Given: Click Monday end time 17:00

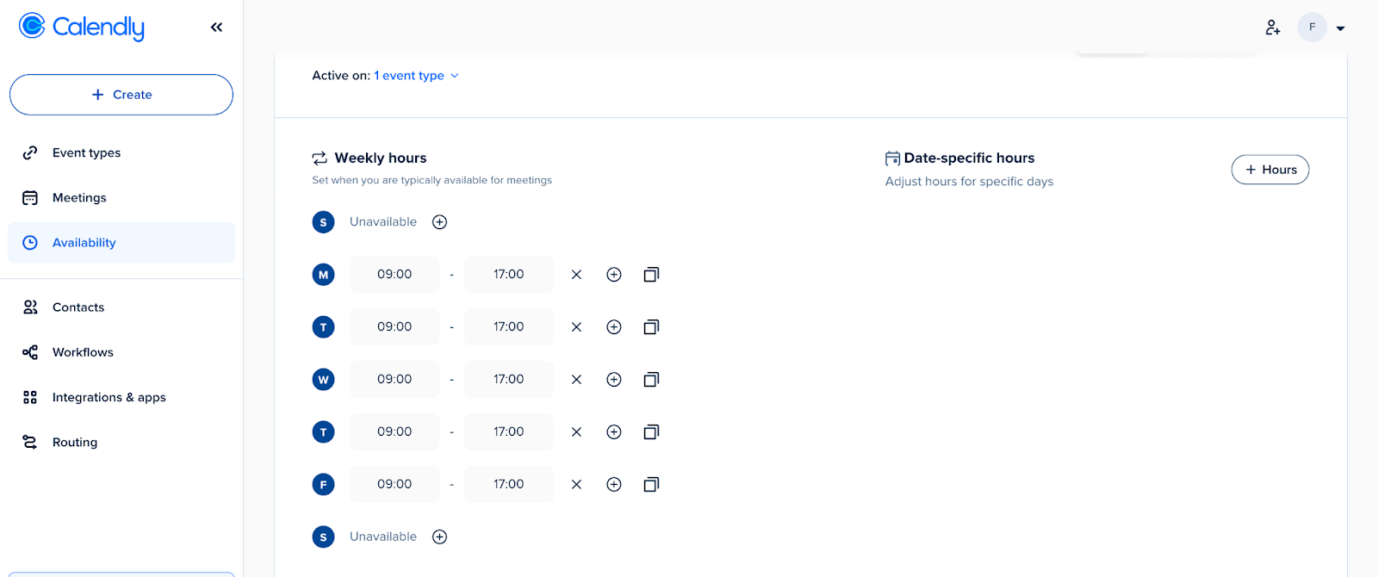Looking at the screenshot, I should (x=509, y=275).
